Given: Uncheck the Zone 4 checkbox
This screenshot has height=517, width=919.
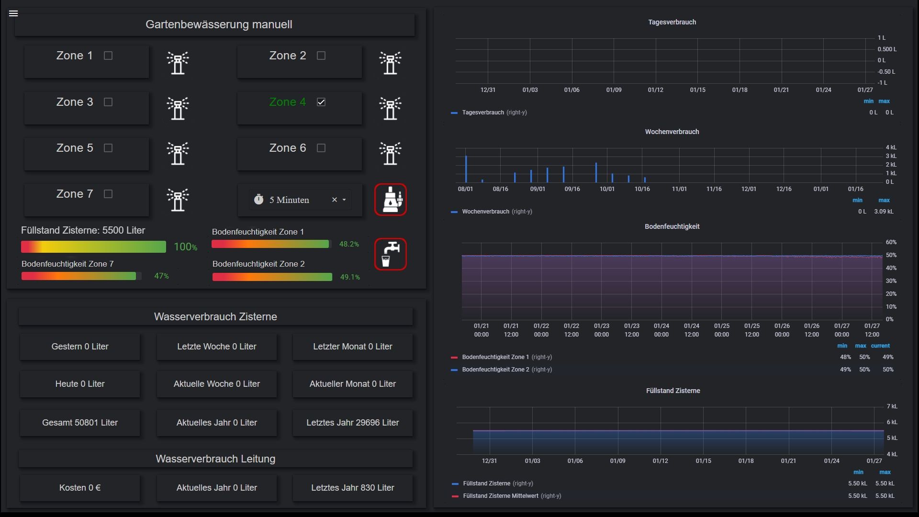Looking at the screenshot, I should pos(321,102).
